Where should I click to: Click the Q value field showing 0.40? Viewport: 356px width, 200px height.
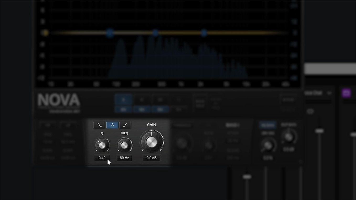[102, 158]
